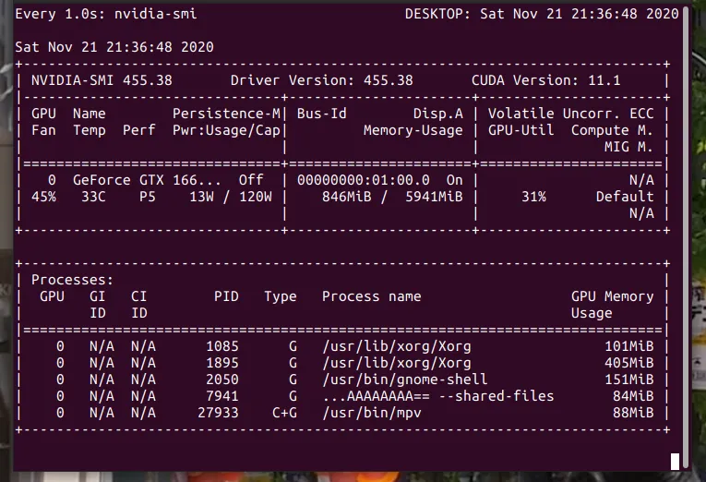
Task: Click the CUDA Version 11.1 text
Action: tap(545, 80)
